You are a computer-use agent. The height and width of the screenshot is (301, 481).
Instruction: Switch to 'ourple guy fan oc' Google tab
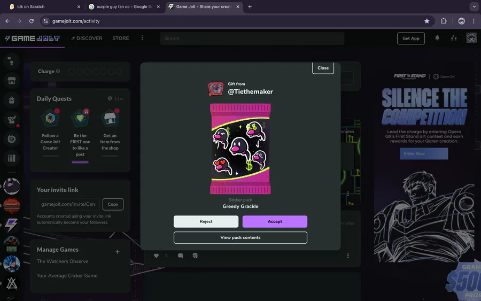pyautogui.click(x=124, y=6)
